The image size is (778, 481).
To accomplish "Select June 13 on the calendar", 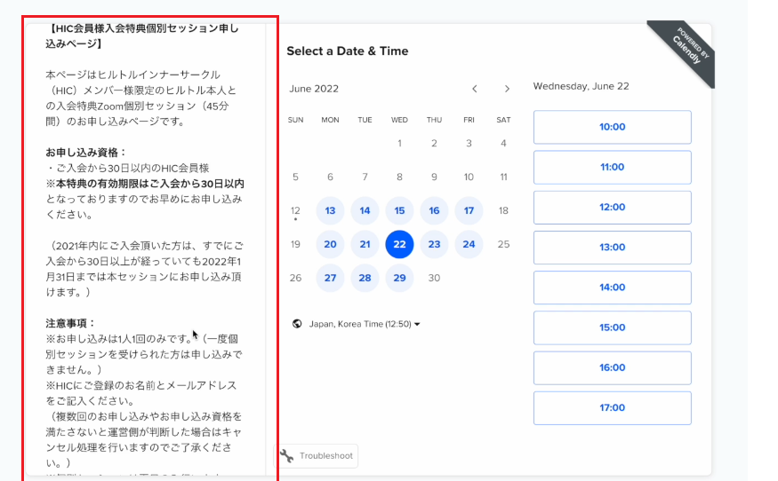I will point(330,210).
